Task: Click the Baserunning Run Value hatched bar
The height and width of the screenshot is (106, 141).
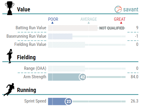Action: coord(60,37)
